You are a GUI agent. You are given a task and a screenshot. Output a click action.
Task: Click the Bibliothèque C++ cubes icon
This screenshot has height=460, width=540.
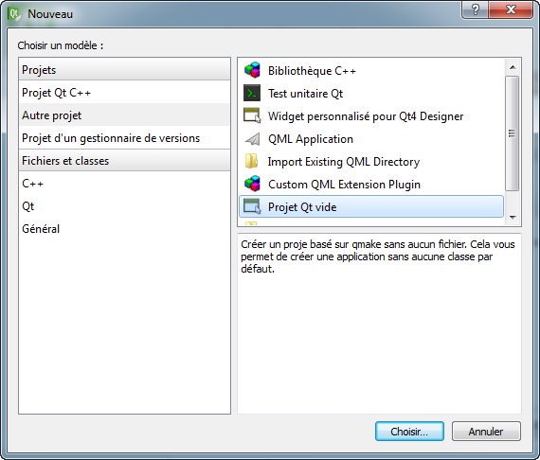pyautogui.click(x=252, y=70)
